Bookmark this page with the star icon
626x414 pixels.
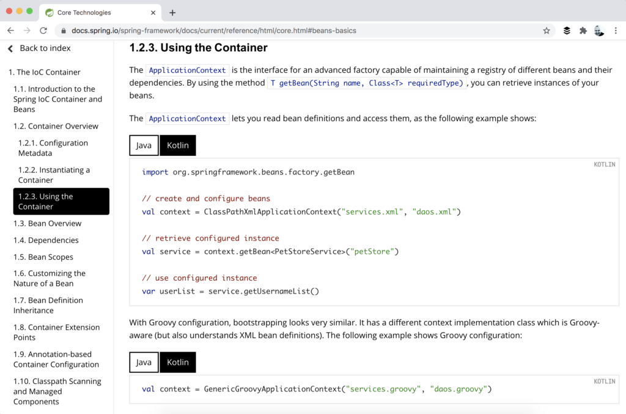pyautogui.click(x=547, y=31)
